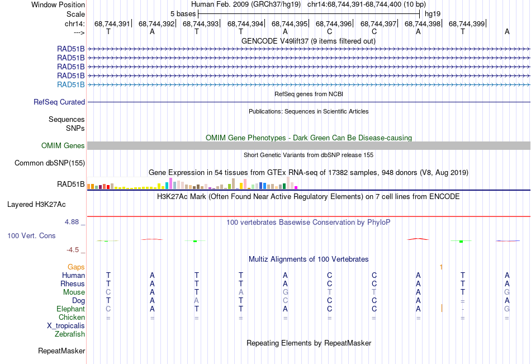Image resolution: width=531 pixels, height=364 pixels.
Task: Click the '=' symbol in Dog row
Action: tap(463, 301)
